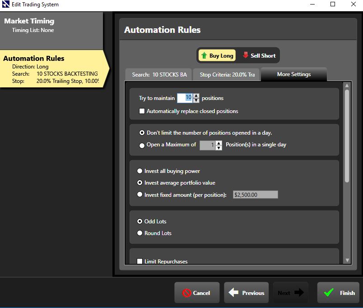The height and width of the screenshot is (308, 363).
Task: Click the green Finish checkmark icon
Action: pos(329,293)
